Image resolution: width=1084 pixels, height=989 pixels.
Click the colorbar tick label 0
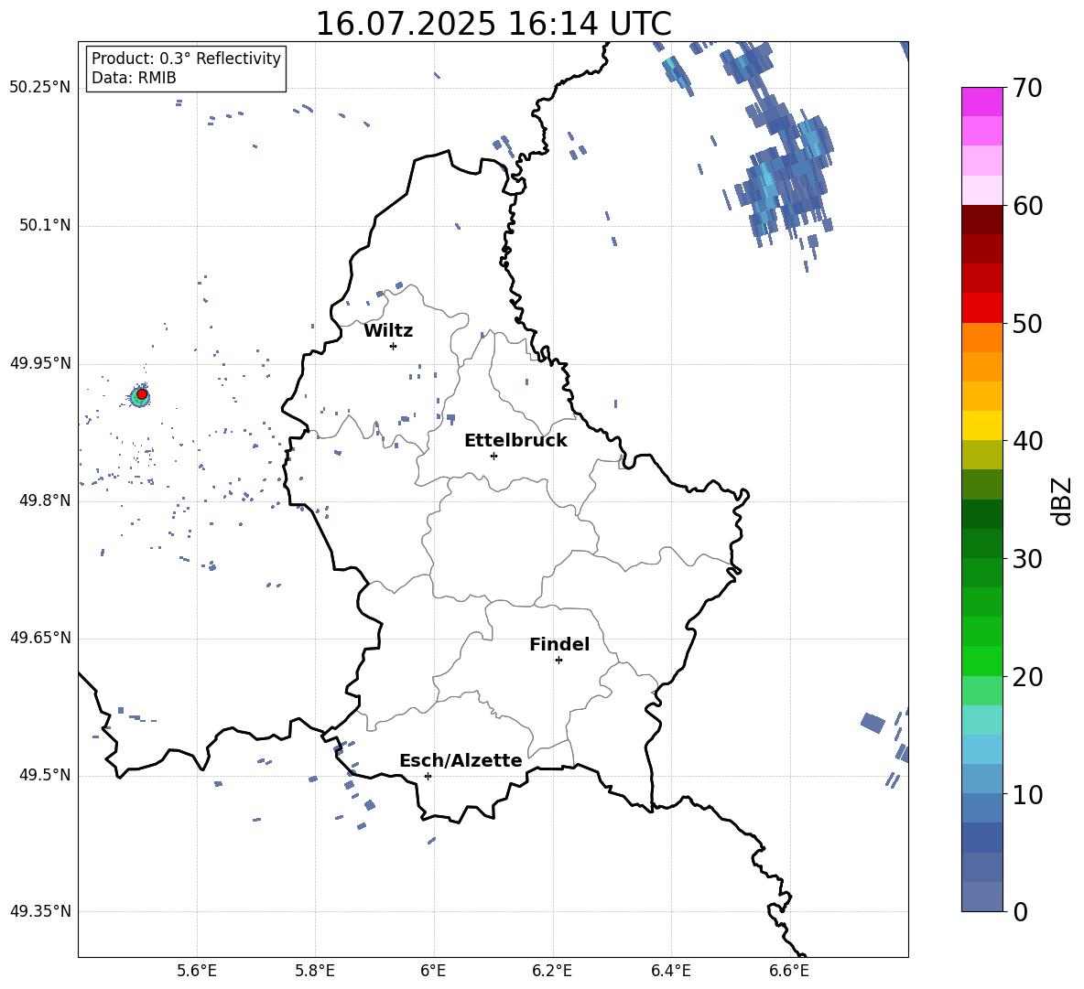tap(1020, 911)
